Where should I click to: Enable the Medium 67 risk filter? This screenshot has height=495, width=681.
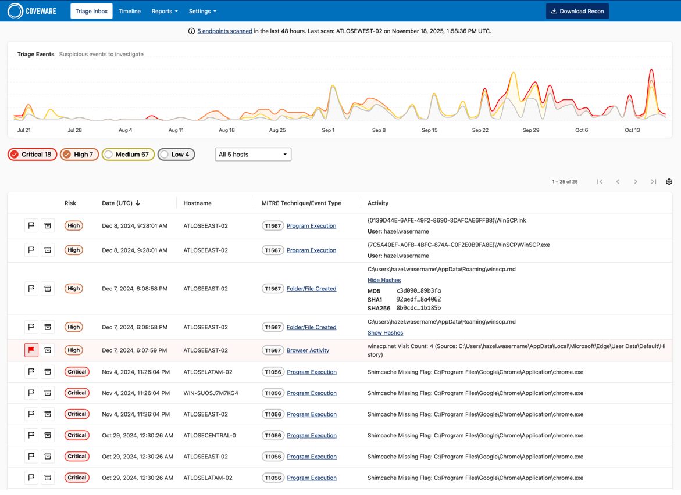point(127,155)
